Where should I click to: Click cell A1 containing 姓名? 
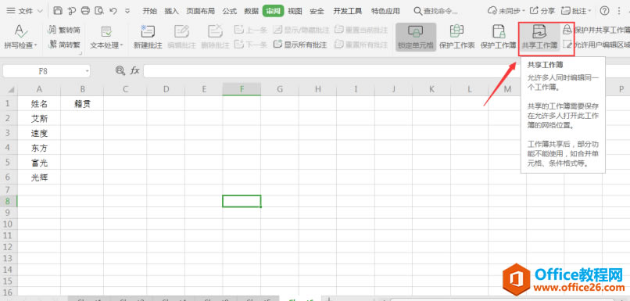[x=39, y=104]
